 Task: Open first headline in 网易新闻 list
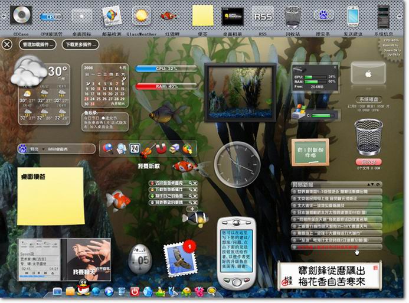336,191
